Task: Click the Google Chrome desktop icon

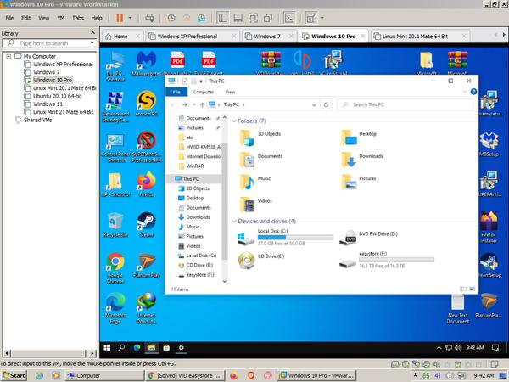Action: pos(115,265)
